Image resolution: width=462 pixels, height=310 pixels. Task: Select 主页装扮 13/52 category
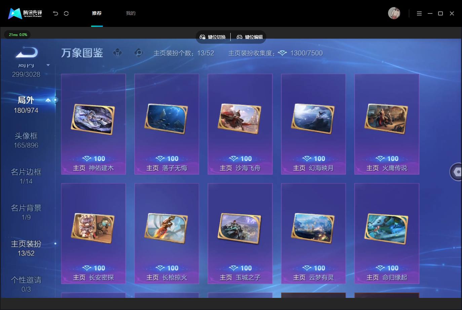coord(26,248)
